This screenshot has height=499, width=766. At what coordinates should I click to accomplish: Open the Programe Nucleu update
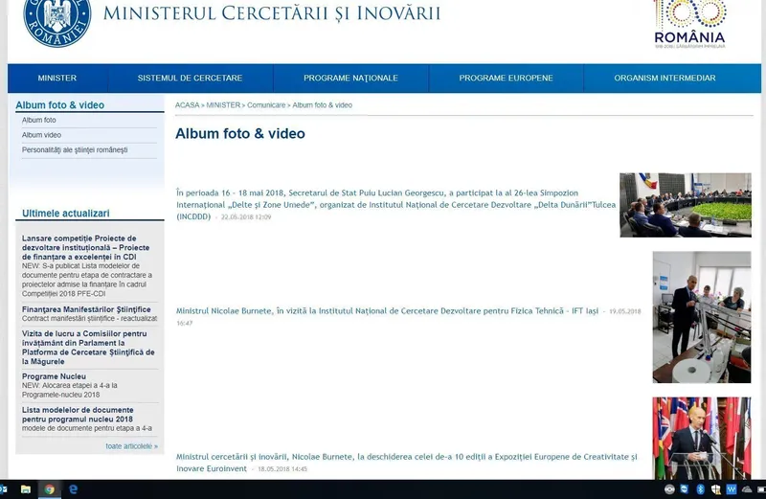[x=55, y=376]
